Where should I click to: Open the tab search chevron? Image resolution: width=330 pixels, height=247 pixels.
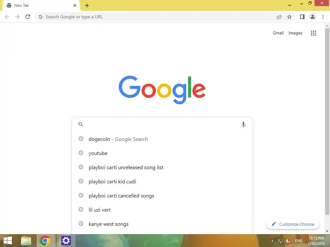click(290, 5)
